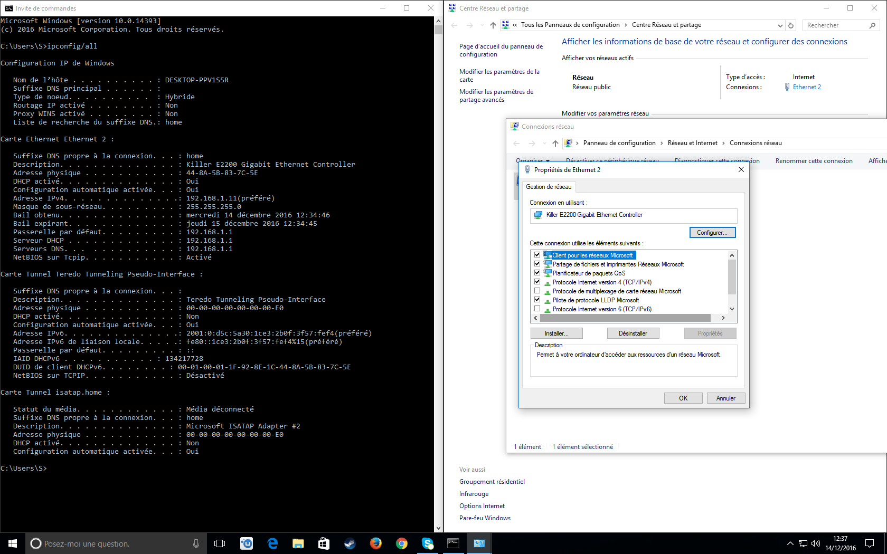Open File Explorer from the taskbar

click(x=298, y=543)
